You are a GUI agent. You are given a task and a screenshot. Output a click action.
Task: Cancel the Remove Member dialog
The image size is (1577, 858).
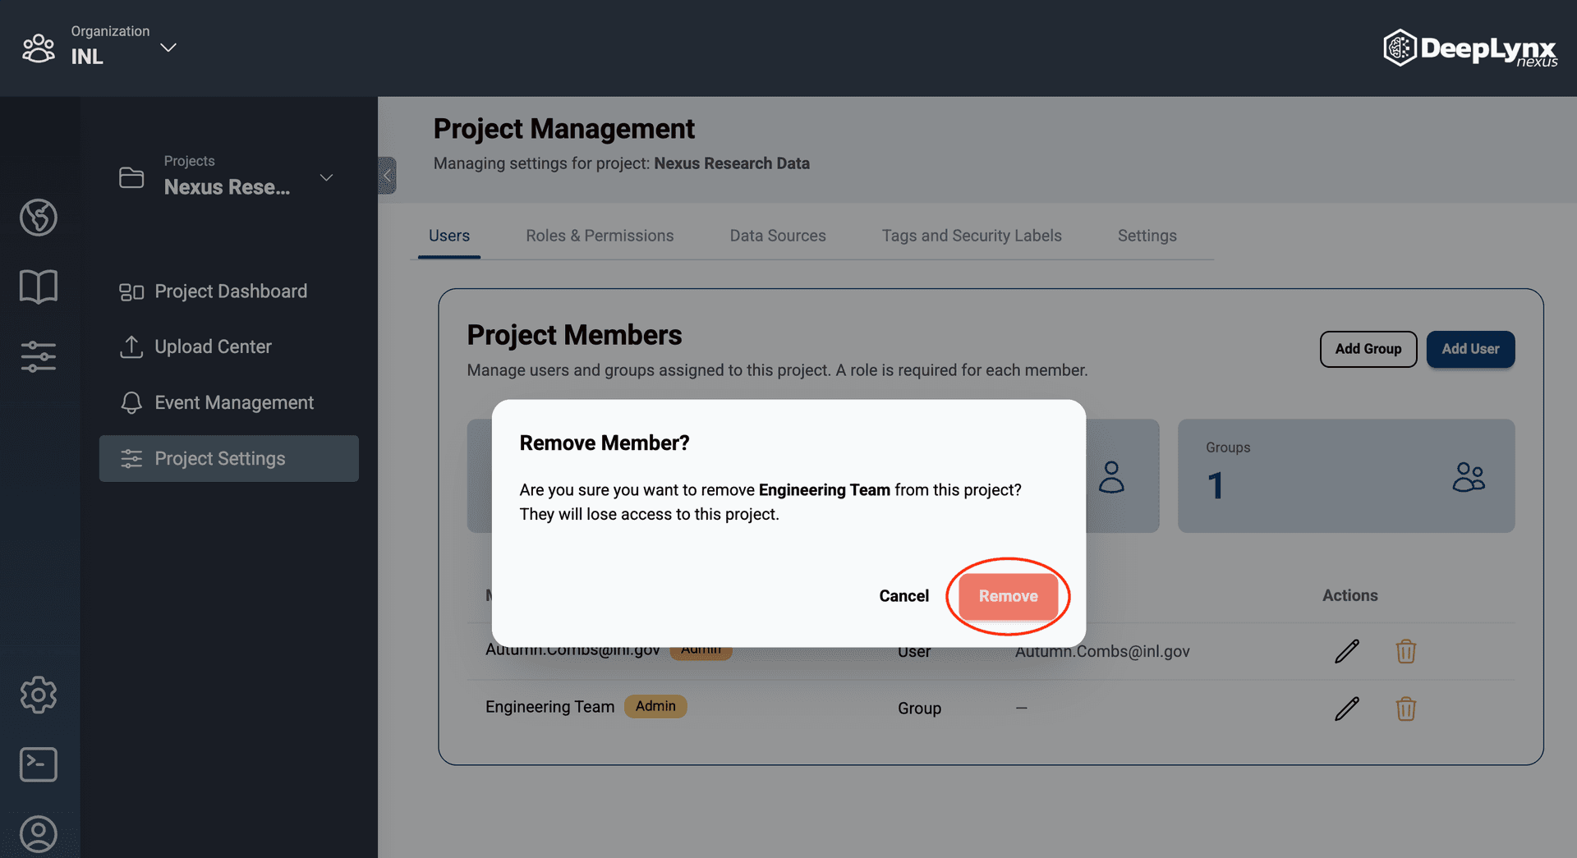click(x=903, y=596)
